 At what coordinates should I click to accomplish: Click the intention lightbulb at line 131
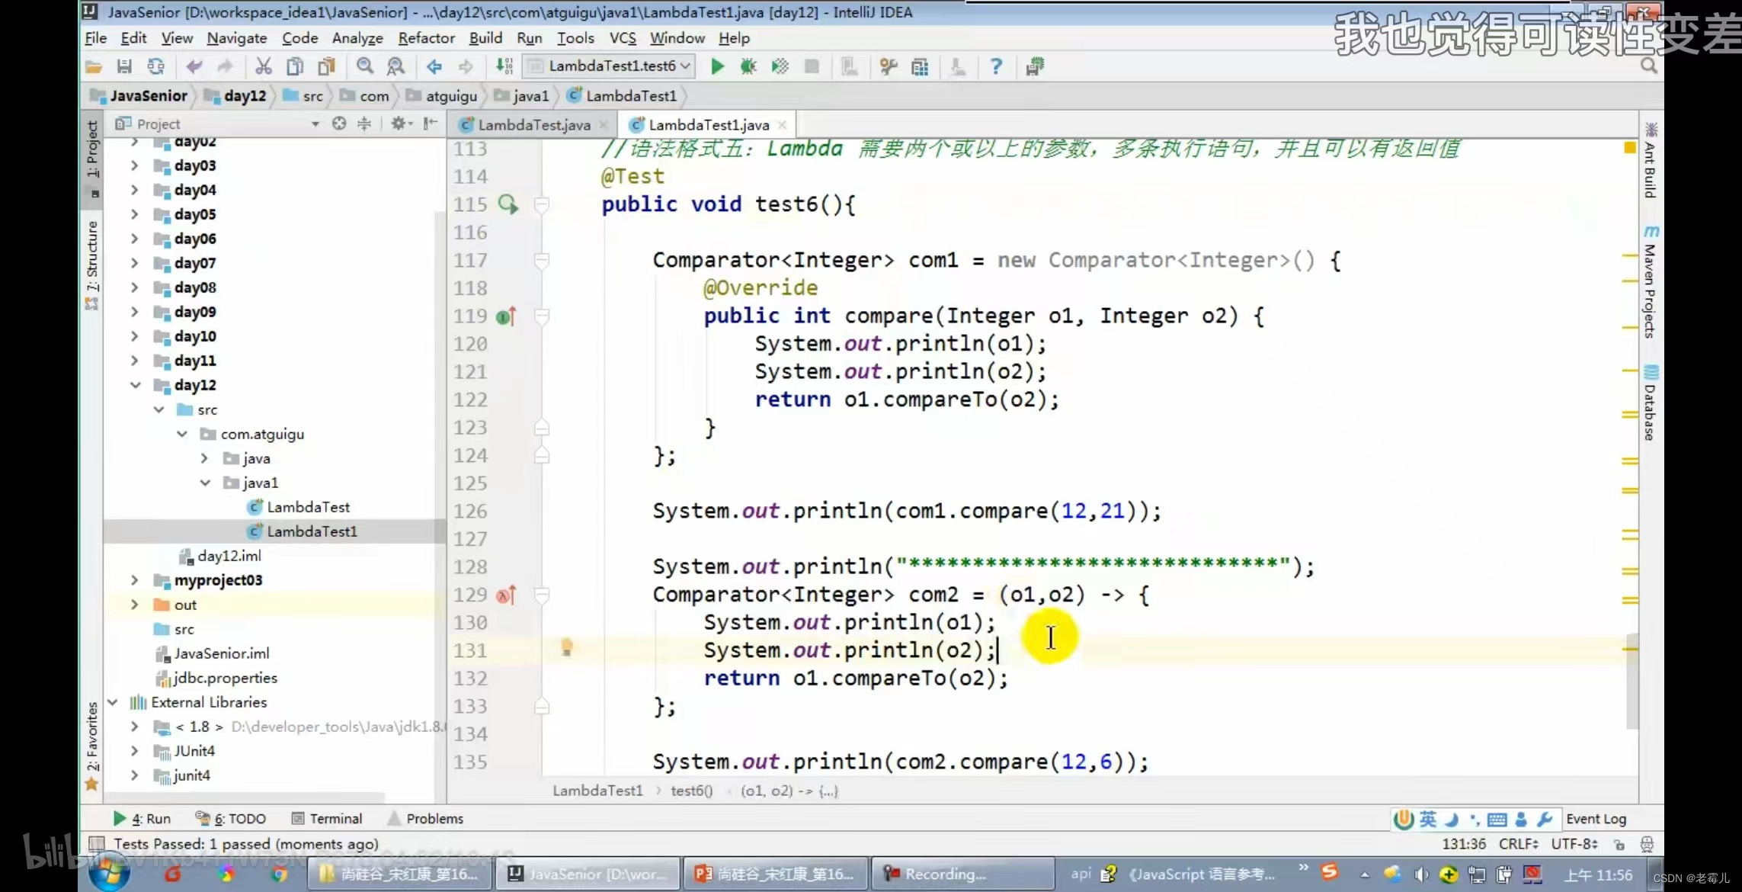tap(566, 648)
